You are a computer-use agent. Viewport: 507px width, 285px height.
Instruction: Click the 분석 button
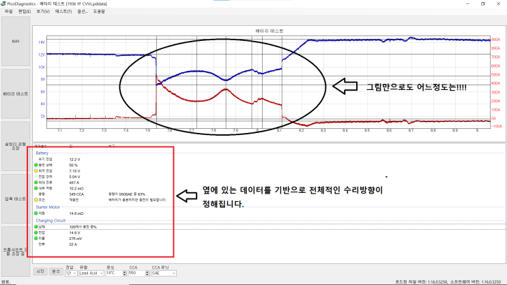[56, 271]
